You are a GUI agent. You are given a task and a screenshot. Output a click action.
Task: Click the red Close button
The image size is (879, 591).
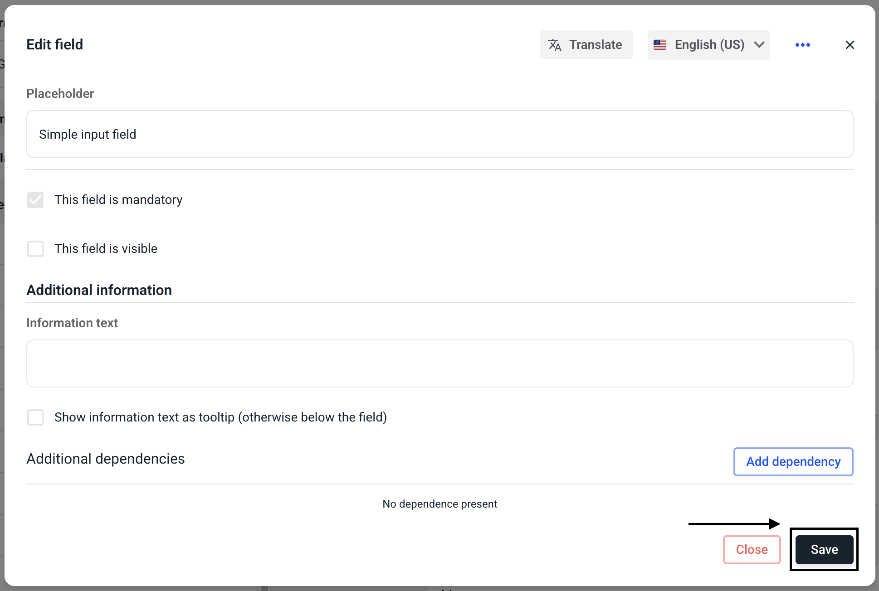pyautogui.click(x=752, y=550)
